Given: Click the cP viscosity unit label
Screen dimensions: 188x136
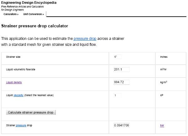Looking at the screenshot, I should click(162, 95).
